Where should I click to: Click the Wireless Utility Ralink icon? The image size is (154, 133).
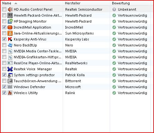(x=10, y=93)
